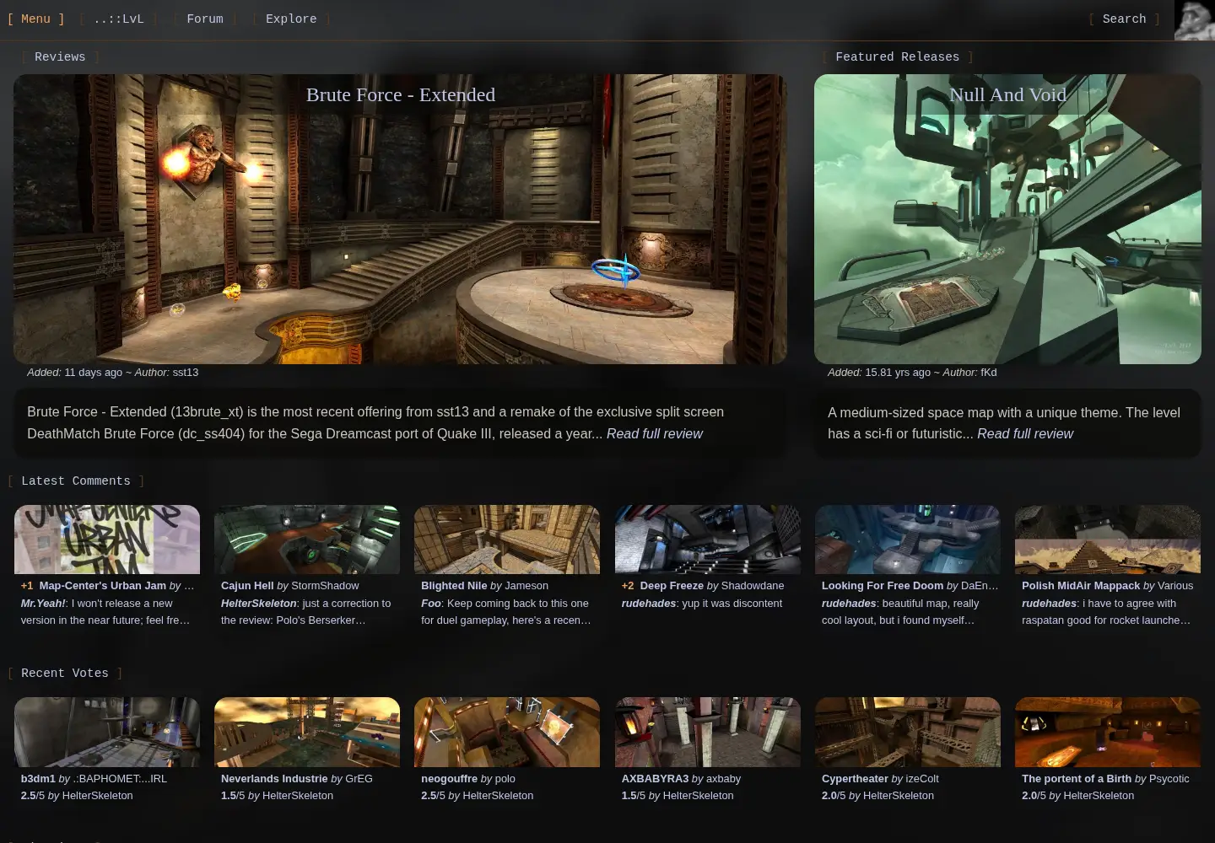
Task: Click Foo's comment on Blighted Nile
Action: (506, 612)
